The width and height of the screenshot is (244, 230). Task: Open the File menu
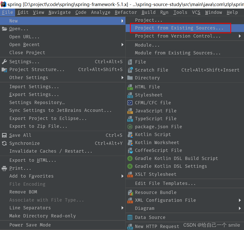[x=8, y=12]
